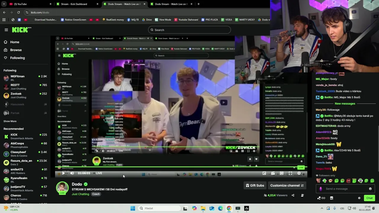This screenshot has width=379, height=213.
Task: Show hidden system tray icons
Action: [322, 208]
